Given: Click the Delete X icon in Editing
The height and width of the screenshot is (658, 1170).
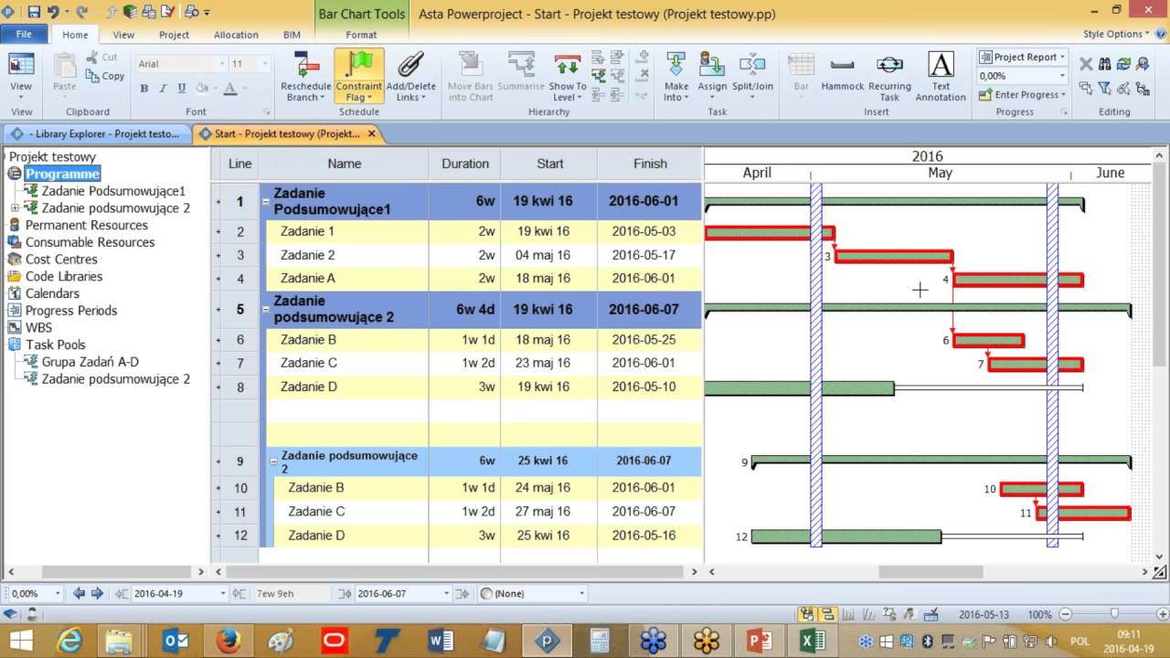Looking at the screenshot, I should coord(1086,64).
